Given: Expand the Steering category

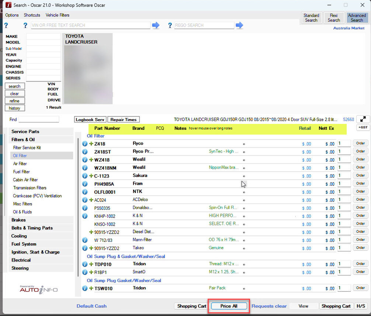Looking at the screenshot, I should click(41, 268).
